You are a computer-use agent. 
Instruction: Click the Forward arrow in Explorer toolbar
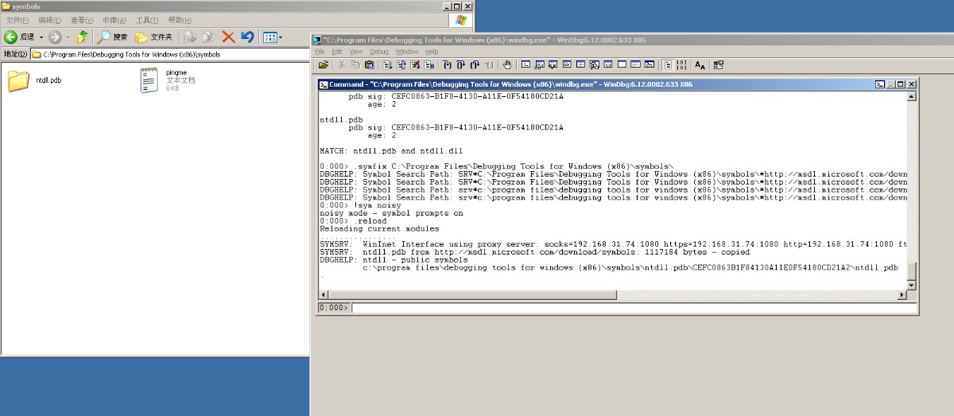(55, 37)
